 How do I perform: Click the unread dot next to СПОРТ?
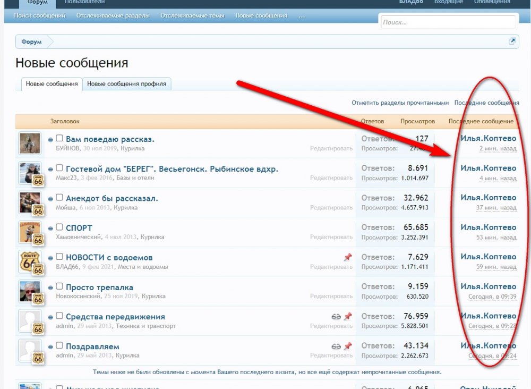click(x=50, y=229)
